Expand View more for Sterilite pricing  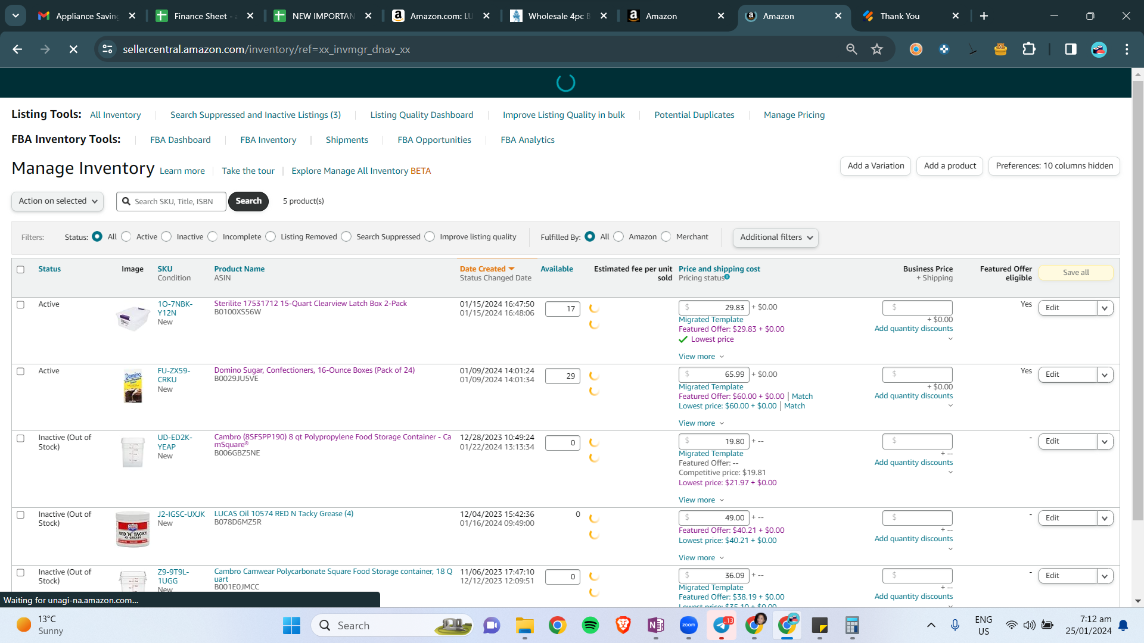coord(701,357)
